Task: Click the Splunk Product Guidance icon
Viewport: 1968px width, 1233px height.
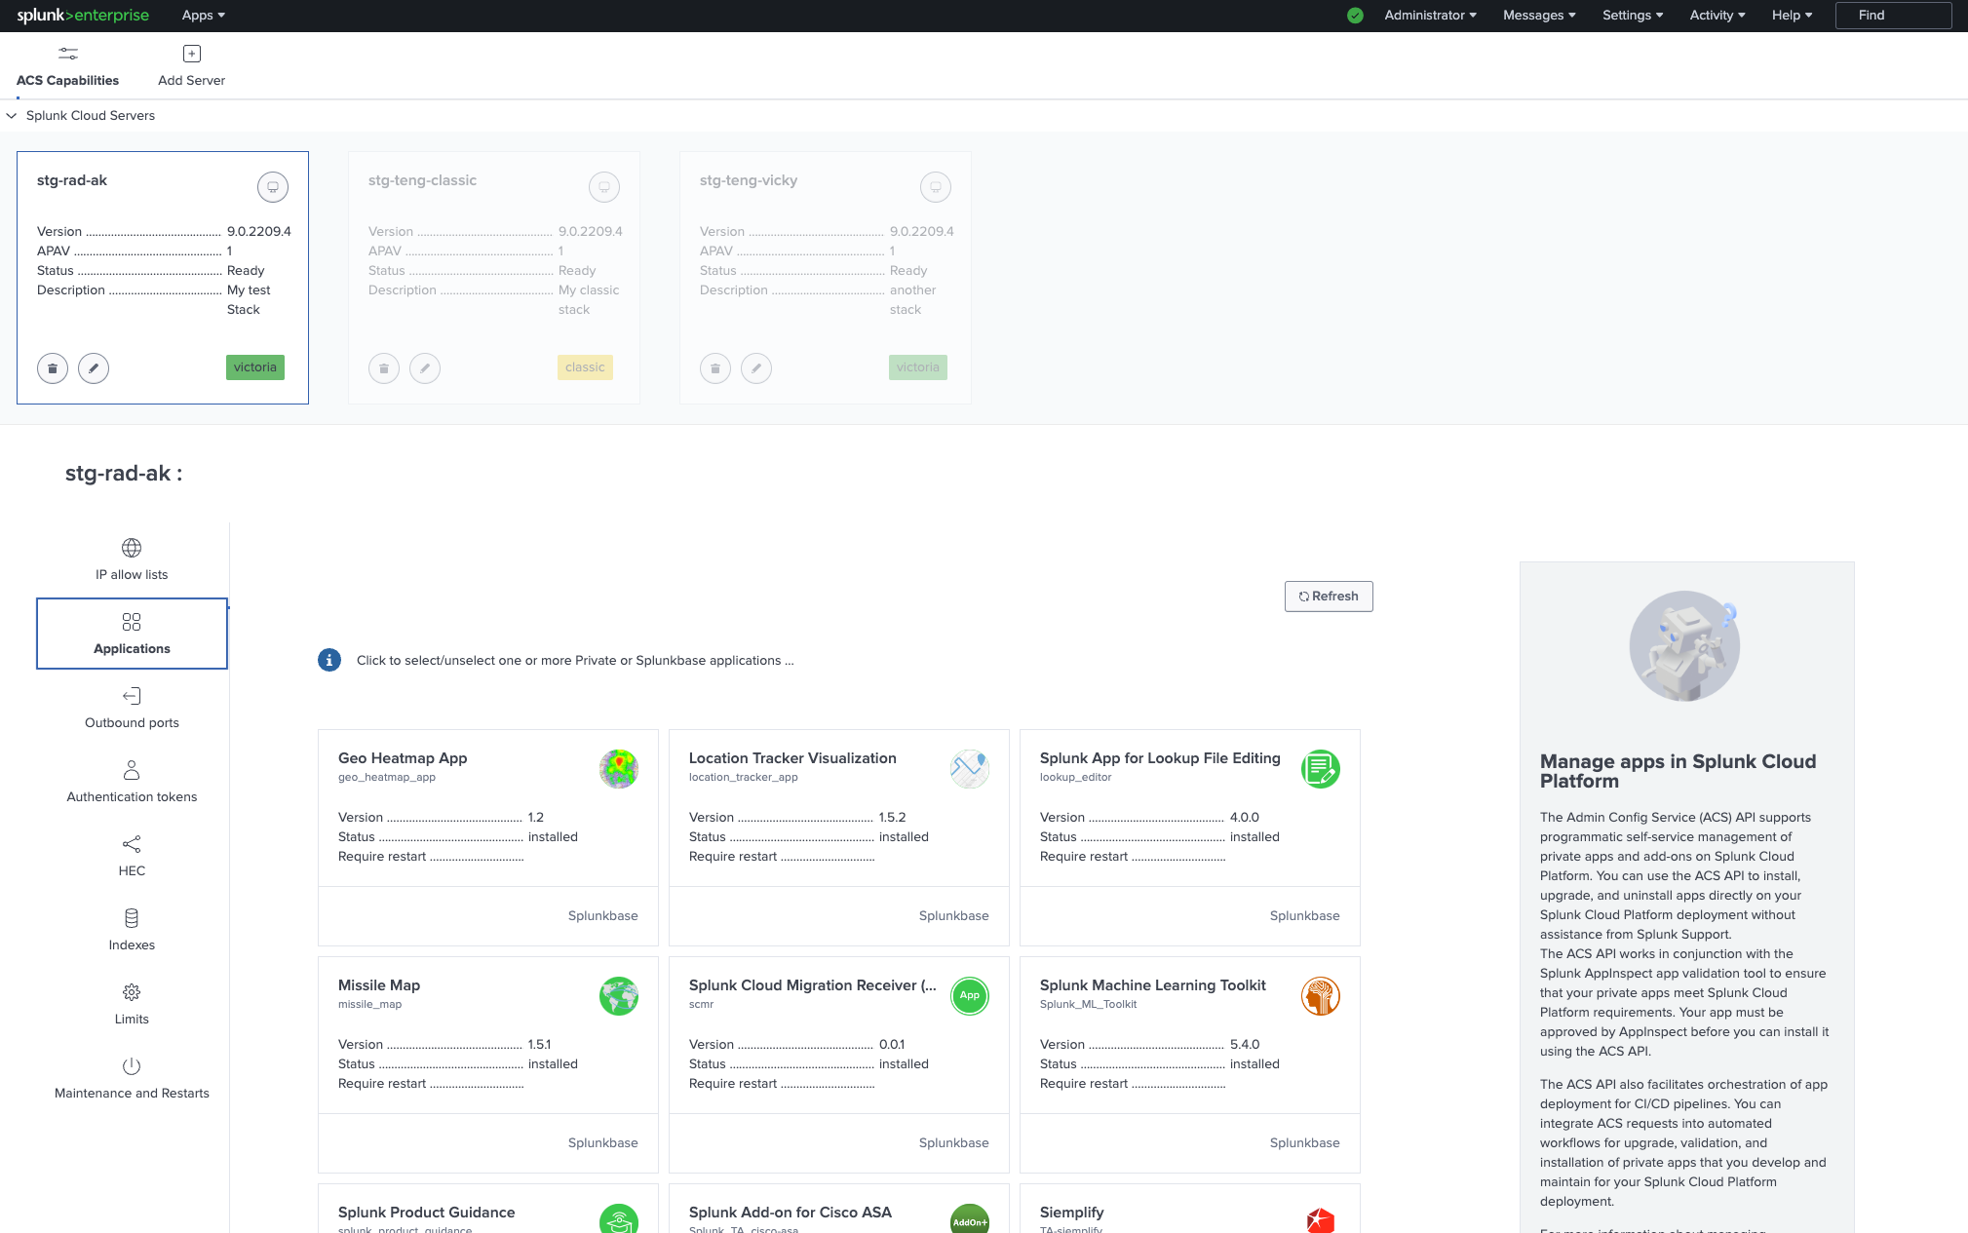Action: click(619, 1219)
